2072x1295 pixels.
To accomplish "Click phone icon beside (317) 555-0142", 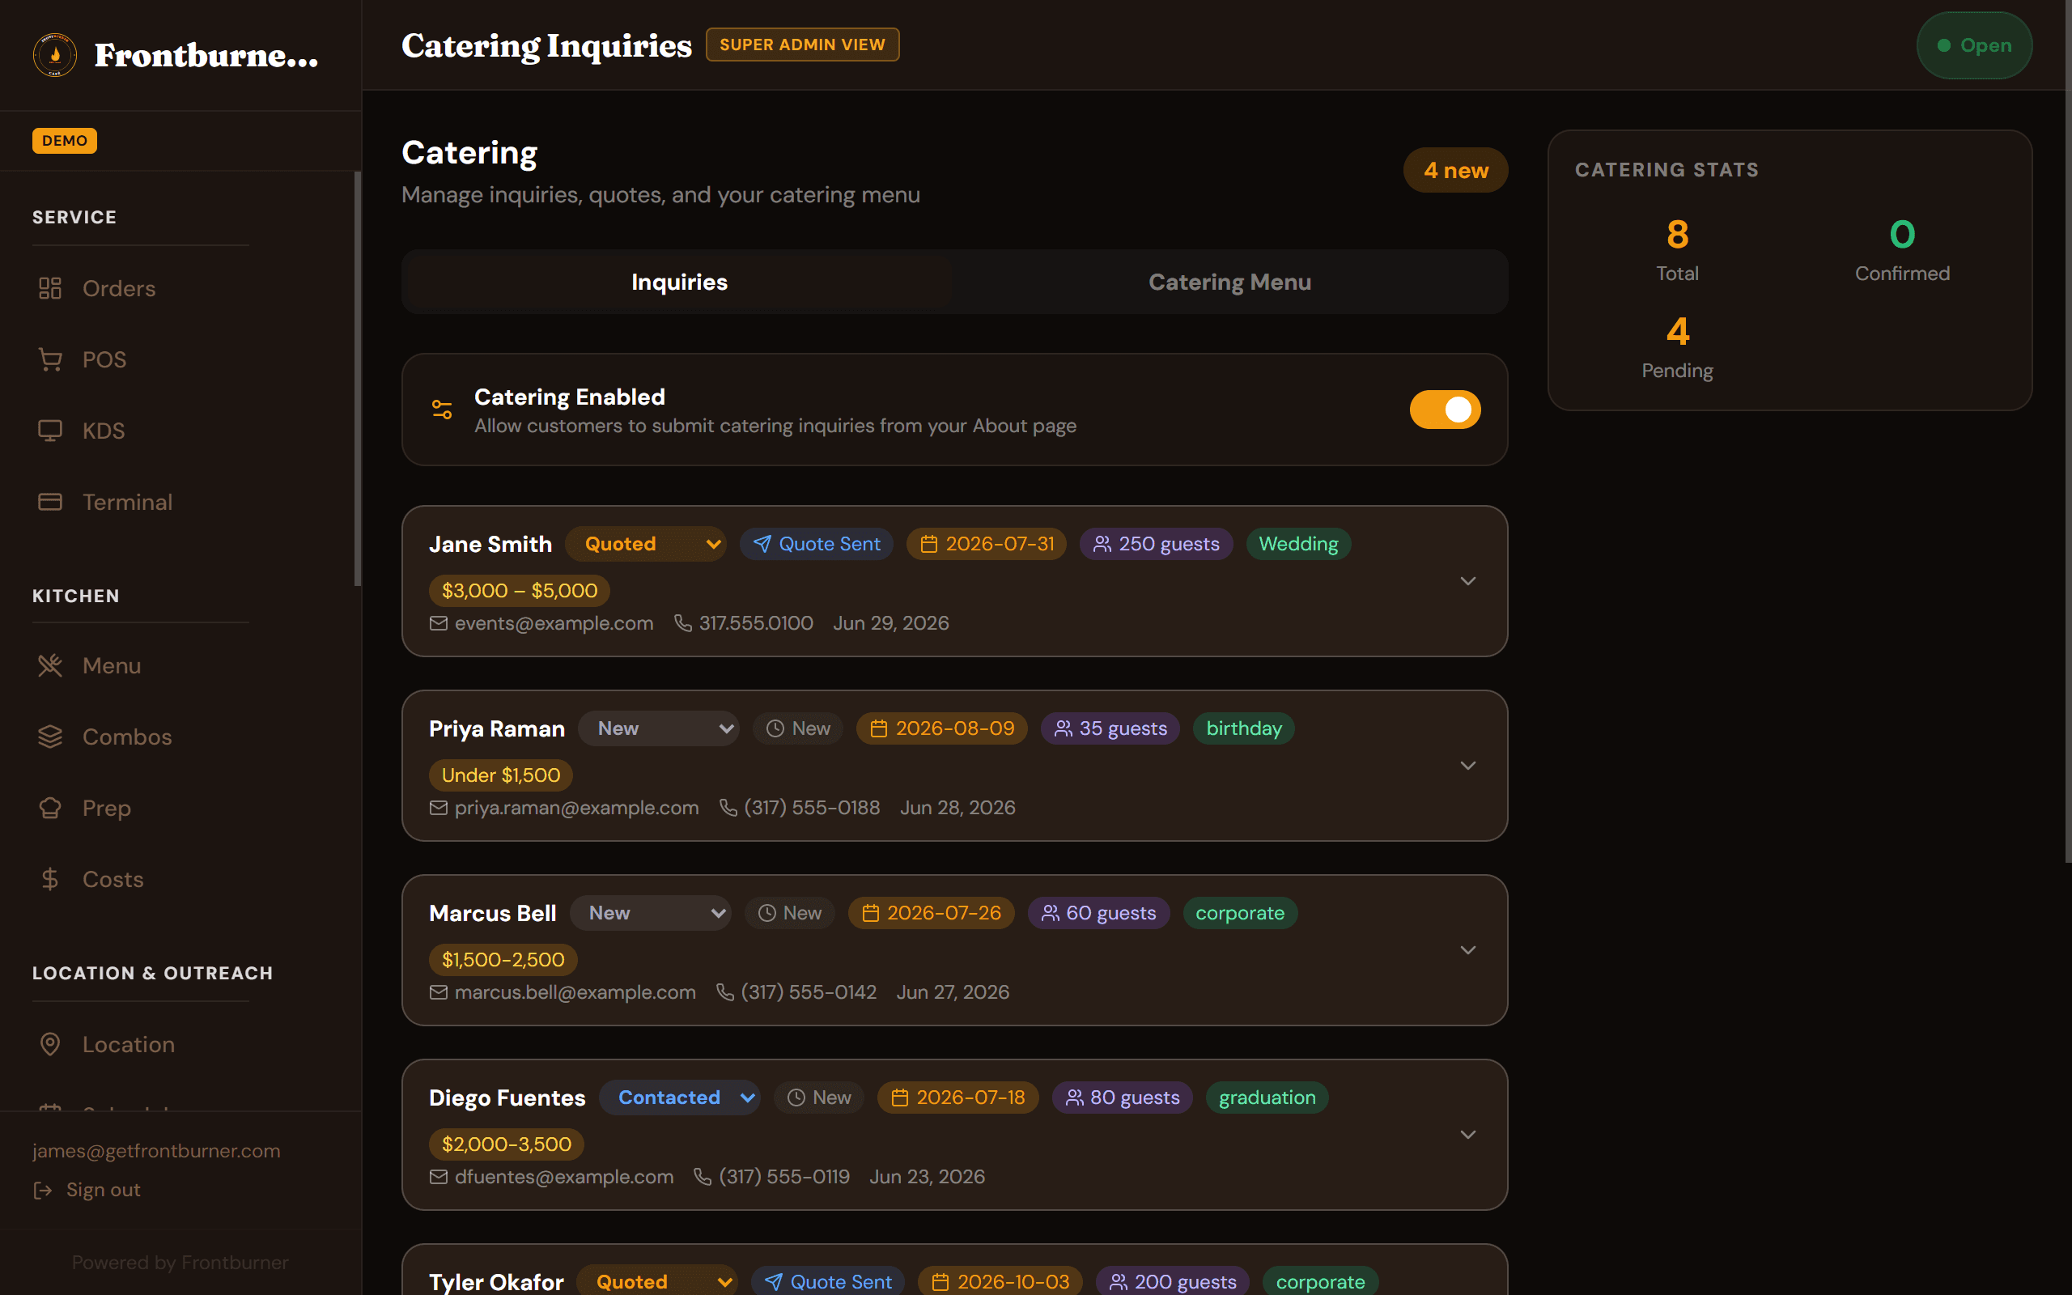I will tap(724, 991).
